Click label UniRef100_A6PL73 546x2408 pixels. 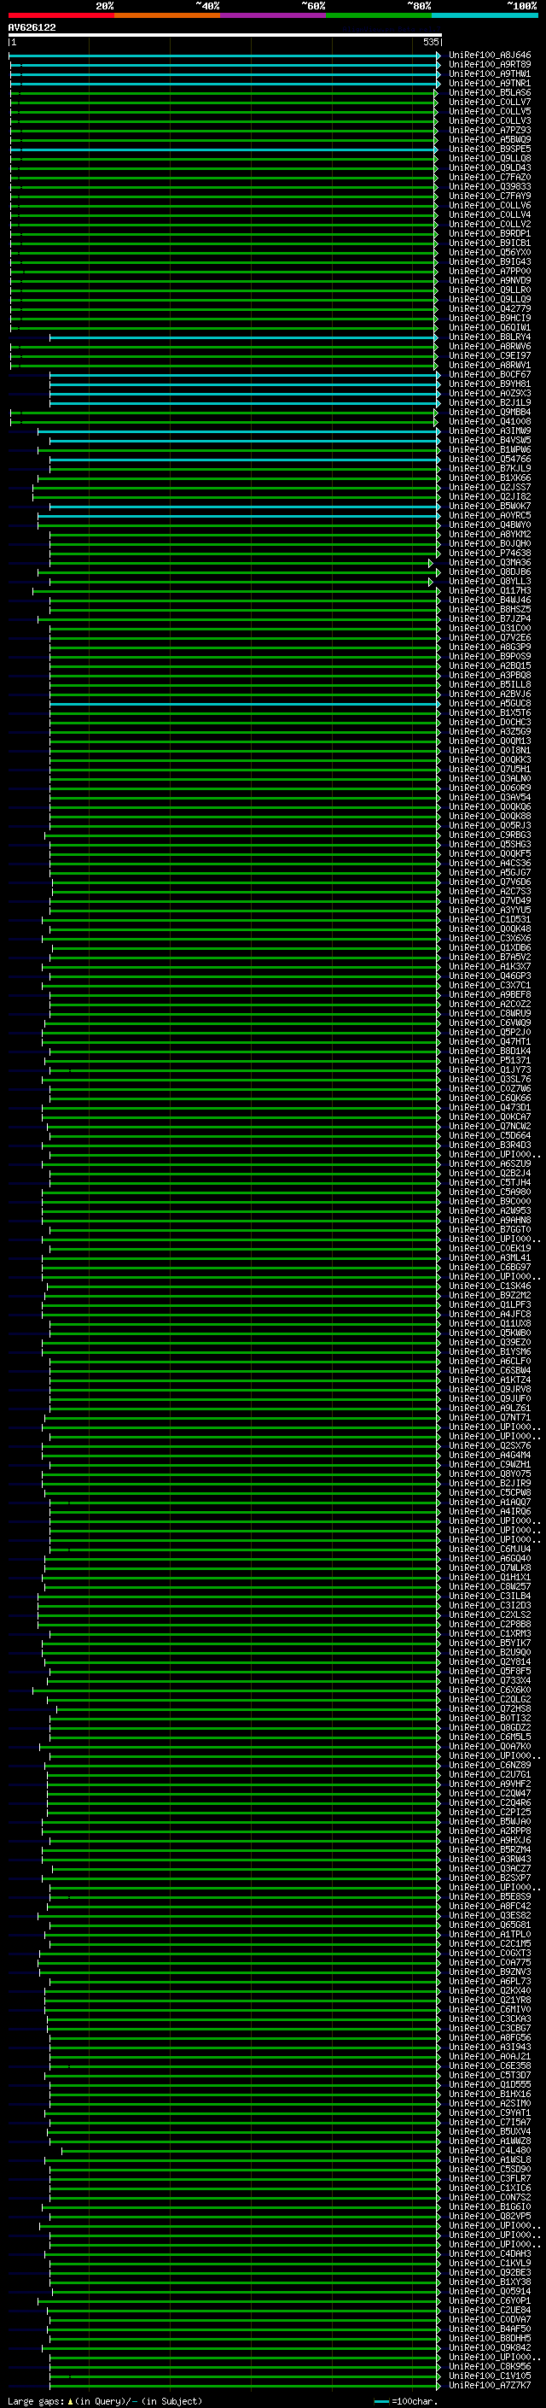click(x=490, y=1981)
